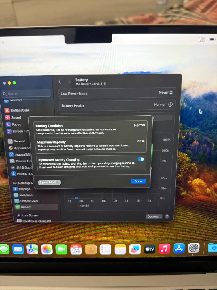This screenshot has height=290, width=217.
Task: Open Desktop & Dock settings in sidebar
Action: pos(23,183)
